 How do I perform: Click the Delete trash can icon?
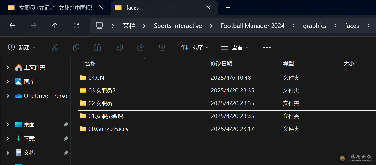point(162,47)
